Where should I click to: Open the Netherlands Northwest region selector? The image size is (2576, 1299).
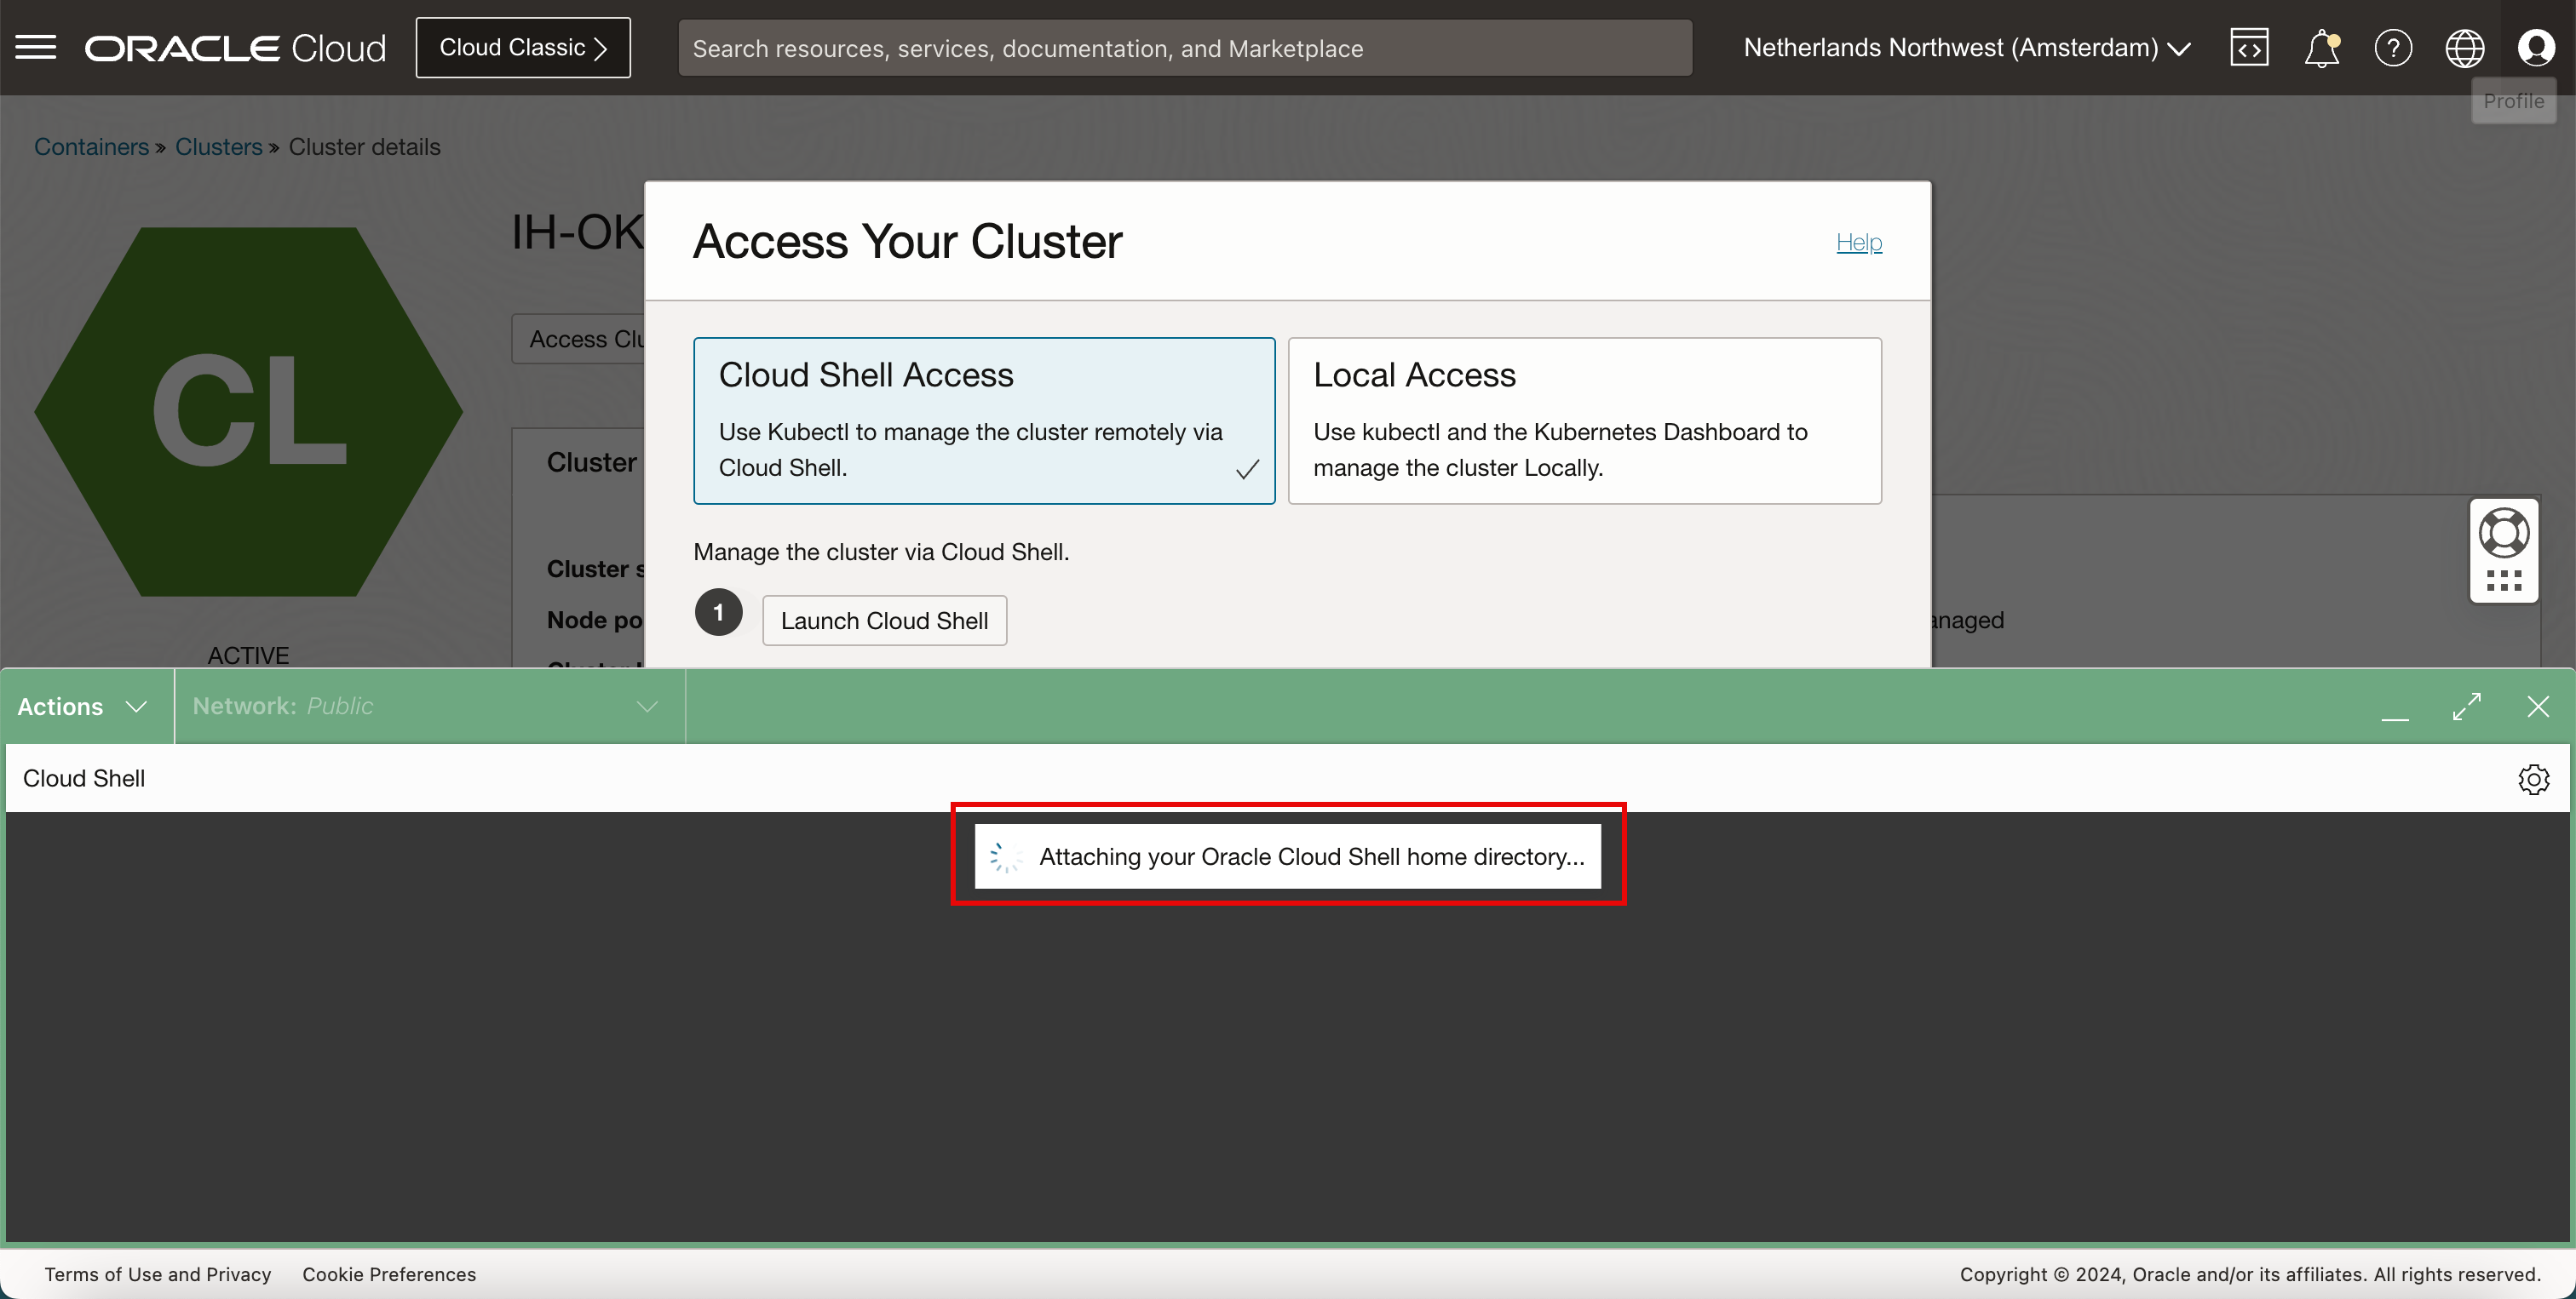tap(1966, 47)
